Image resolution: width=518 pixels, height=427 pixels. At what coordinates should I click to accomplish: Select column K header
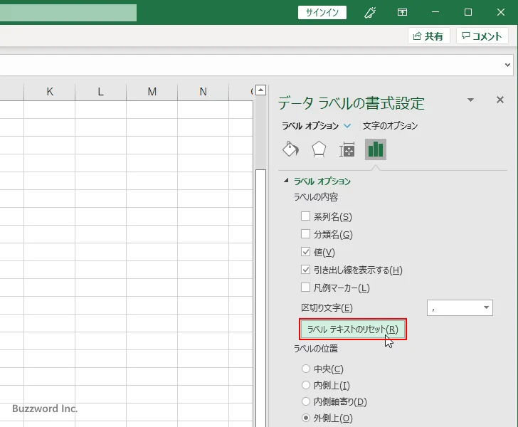click(50, 92)
